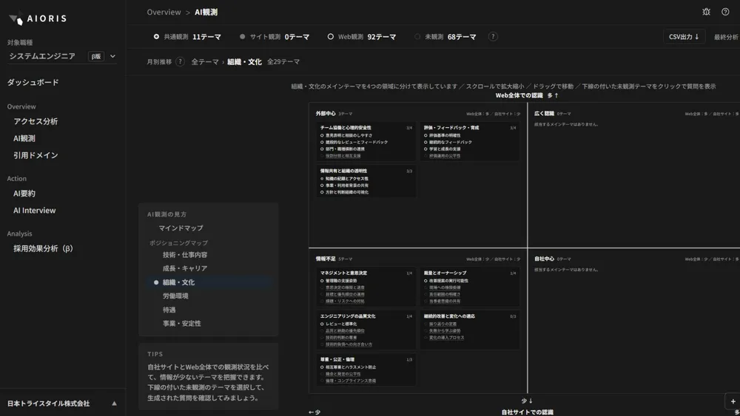740x416 pixels.
Task: Open AI Interview page
Action: click(x=35, y=211)
